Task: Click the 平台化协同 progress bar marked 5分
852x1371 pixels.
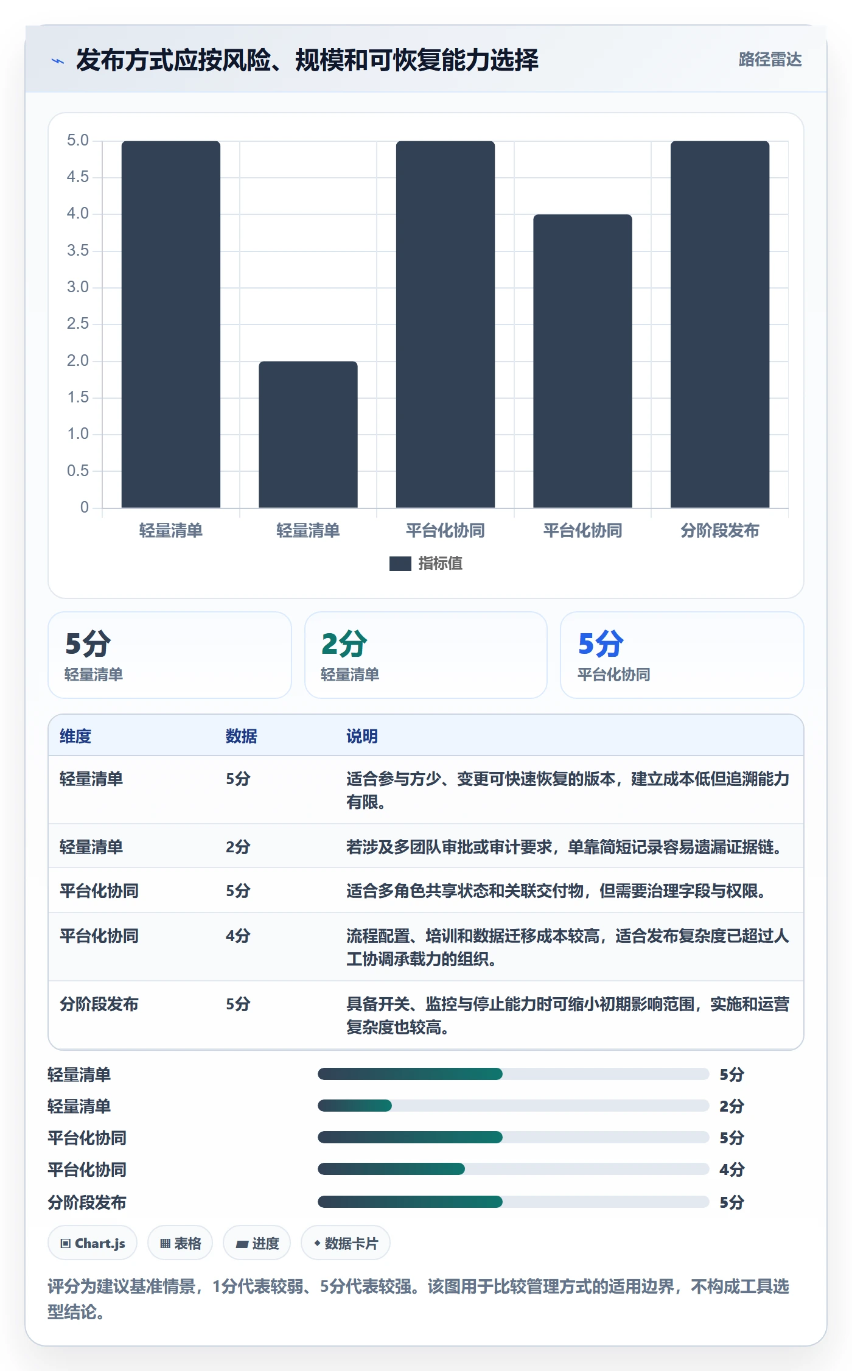Action: tap(513, 1137)
